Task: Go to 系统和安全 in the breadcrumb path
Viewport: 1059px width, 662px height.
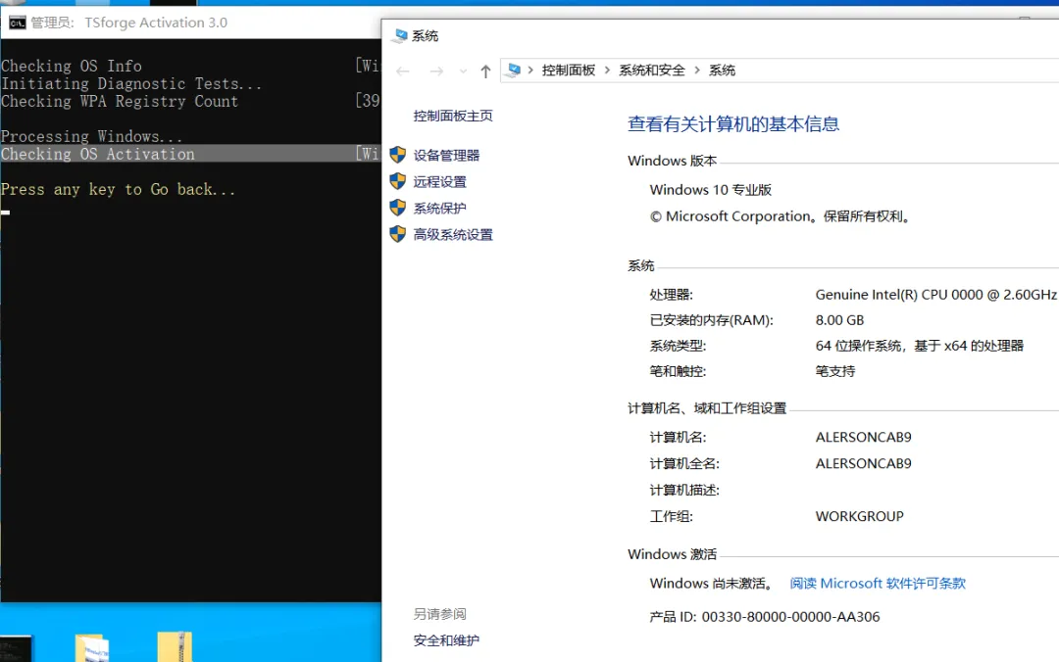Action: pyautogui.click(x=652, y=71)
